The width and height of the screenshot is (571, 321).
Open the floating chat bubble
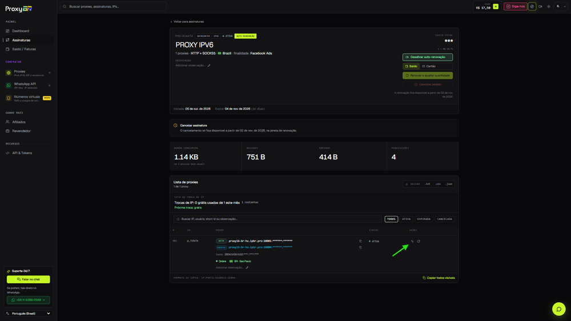558,309
